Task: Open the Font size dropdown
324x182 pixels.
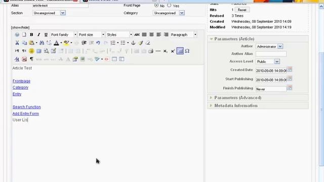Action: 91,35
